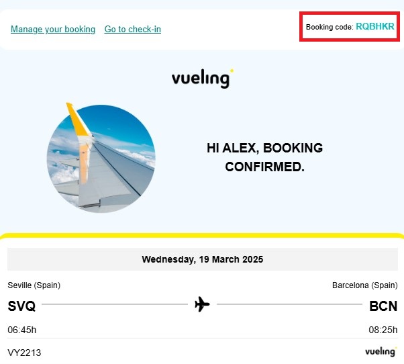Click the line left of the plane icon

point(114,305)
